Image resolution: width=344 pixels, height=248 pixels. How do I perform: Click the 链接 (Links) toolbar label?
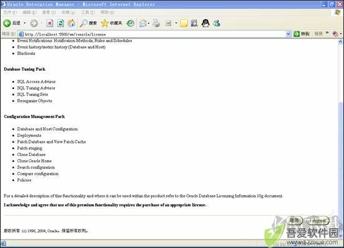coord(318,34)
